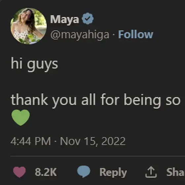Click the "thank you all for being so" line
This screenshot has height=185, width=185.
pyautogui.click(x=96, y=101)
